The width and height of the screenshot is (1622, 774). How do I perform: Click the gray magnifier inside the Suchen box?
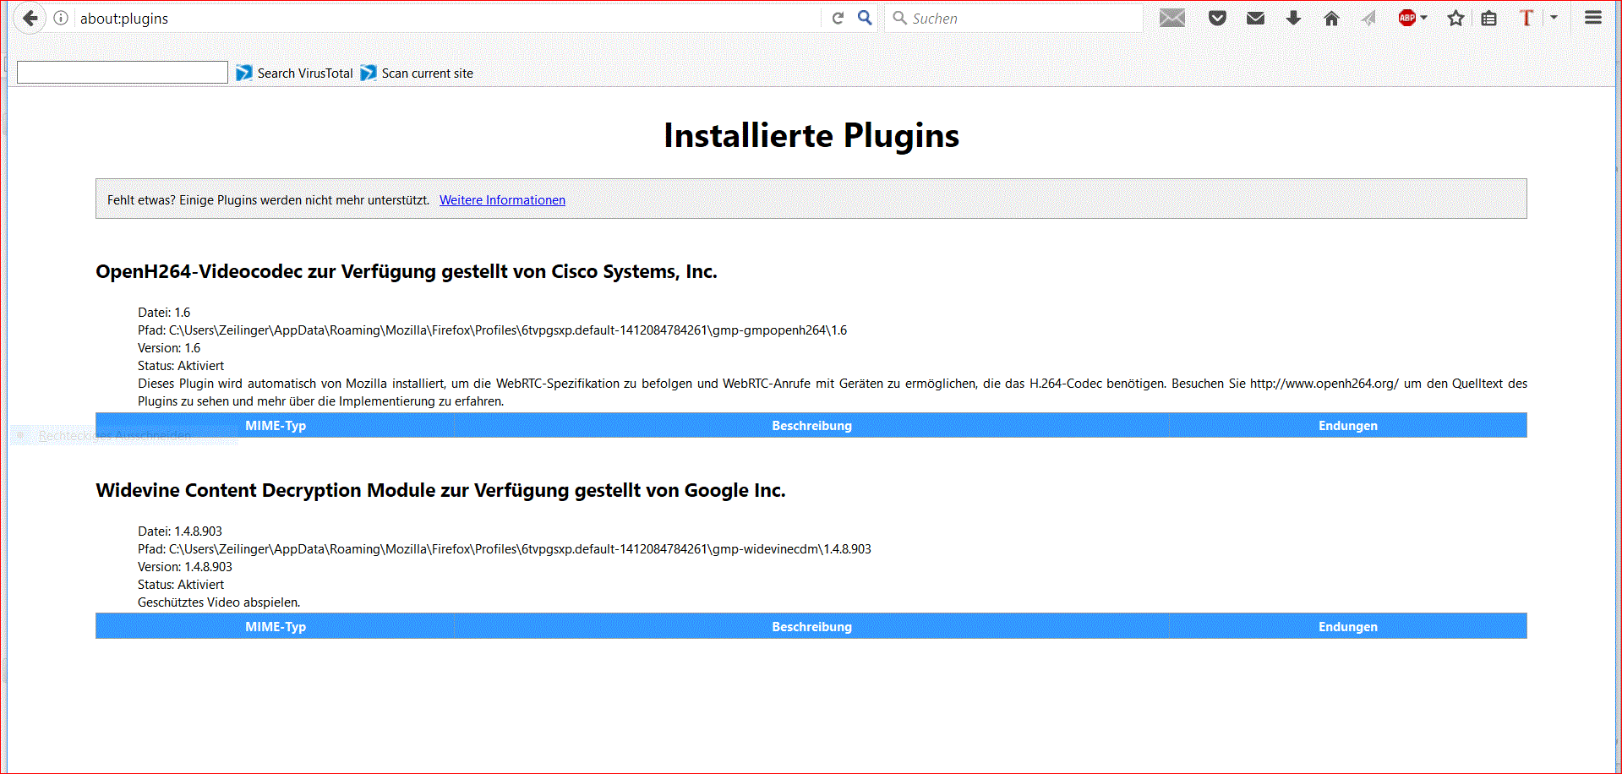pos(899,18)
